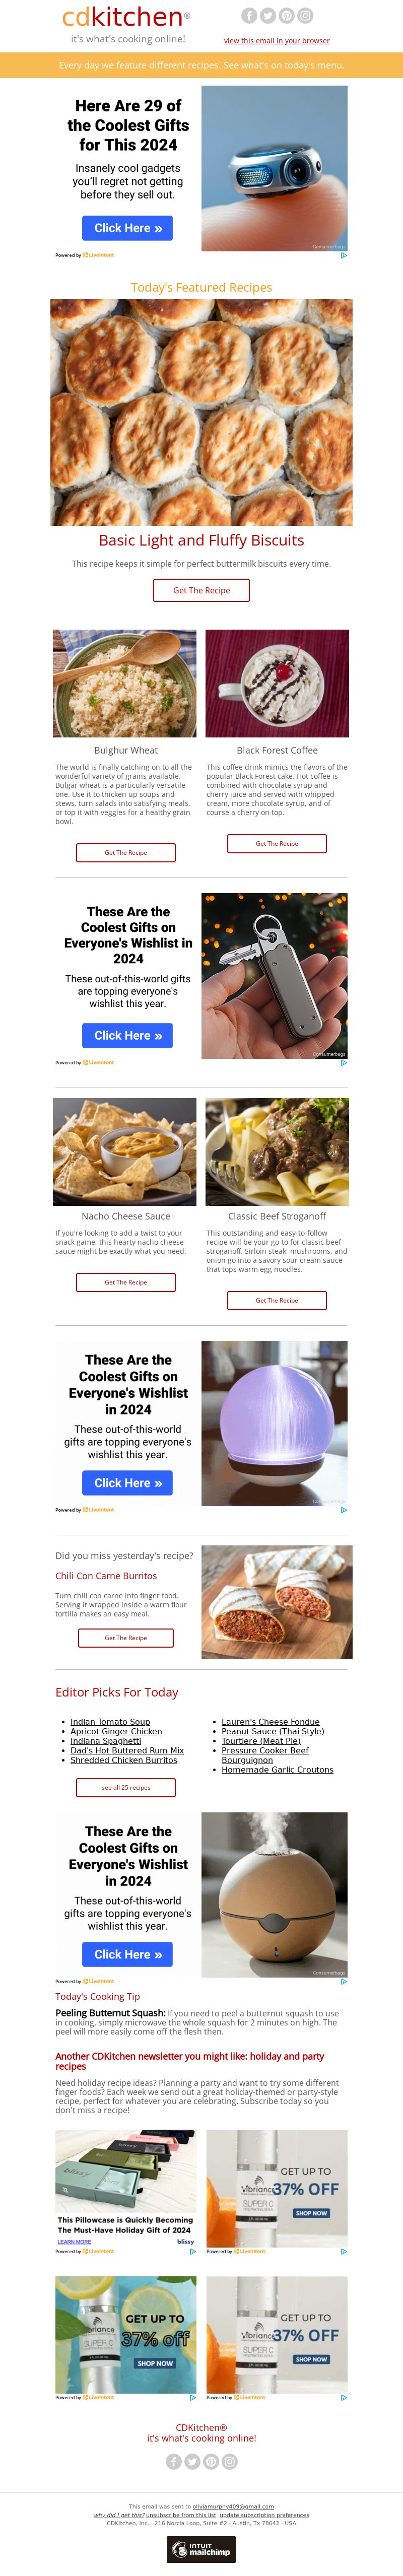Click 'update subscription preferences' link
The image size is (403, 2576).
point(264,2515)
